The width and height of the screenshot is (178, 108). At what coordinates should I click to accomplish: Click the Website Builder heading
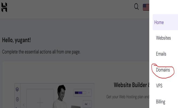pos(131,85)
